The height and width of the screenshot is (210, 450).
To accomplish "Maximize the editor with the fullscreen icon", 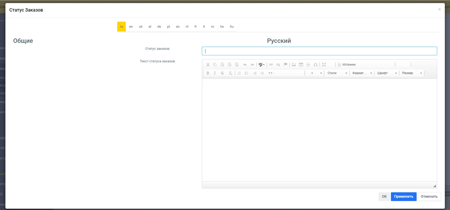I will click(x=324, y=64).
